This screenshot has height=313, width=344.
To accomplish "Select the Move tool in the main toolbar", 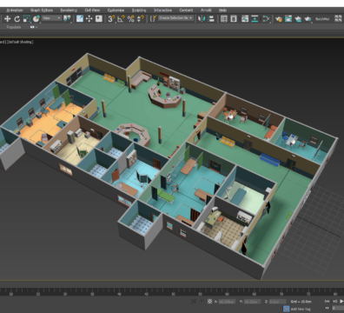I will [x=7, y=19].
